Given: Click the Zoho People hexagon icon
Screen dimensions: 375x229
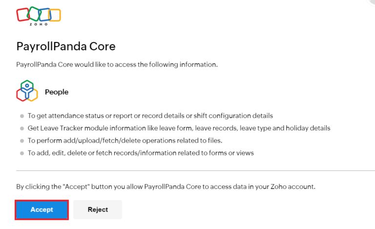Looking at the screenshot, I should 27,91.
